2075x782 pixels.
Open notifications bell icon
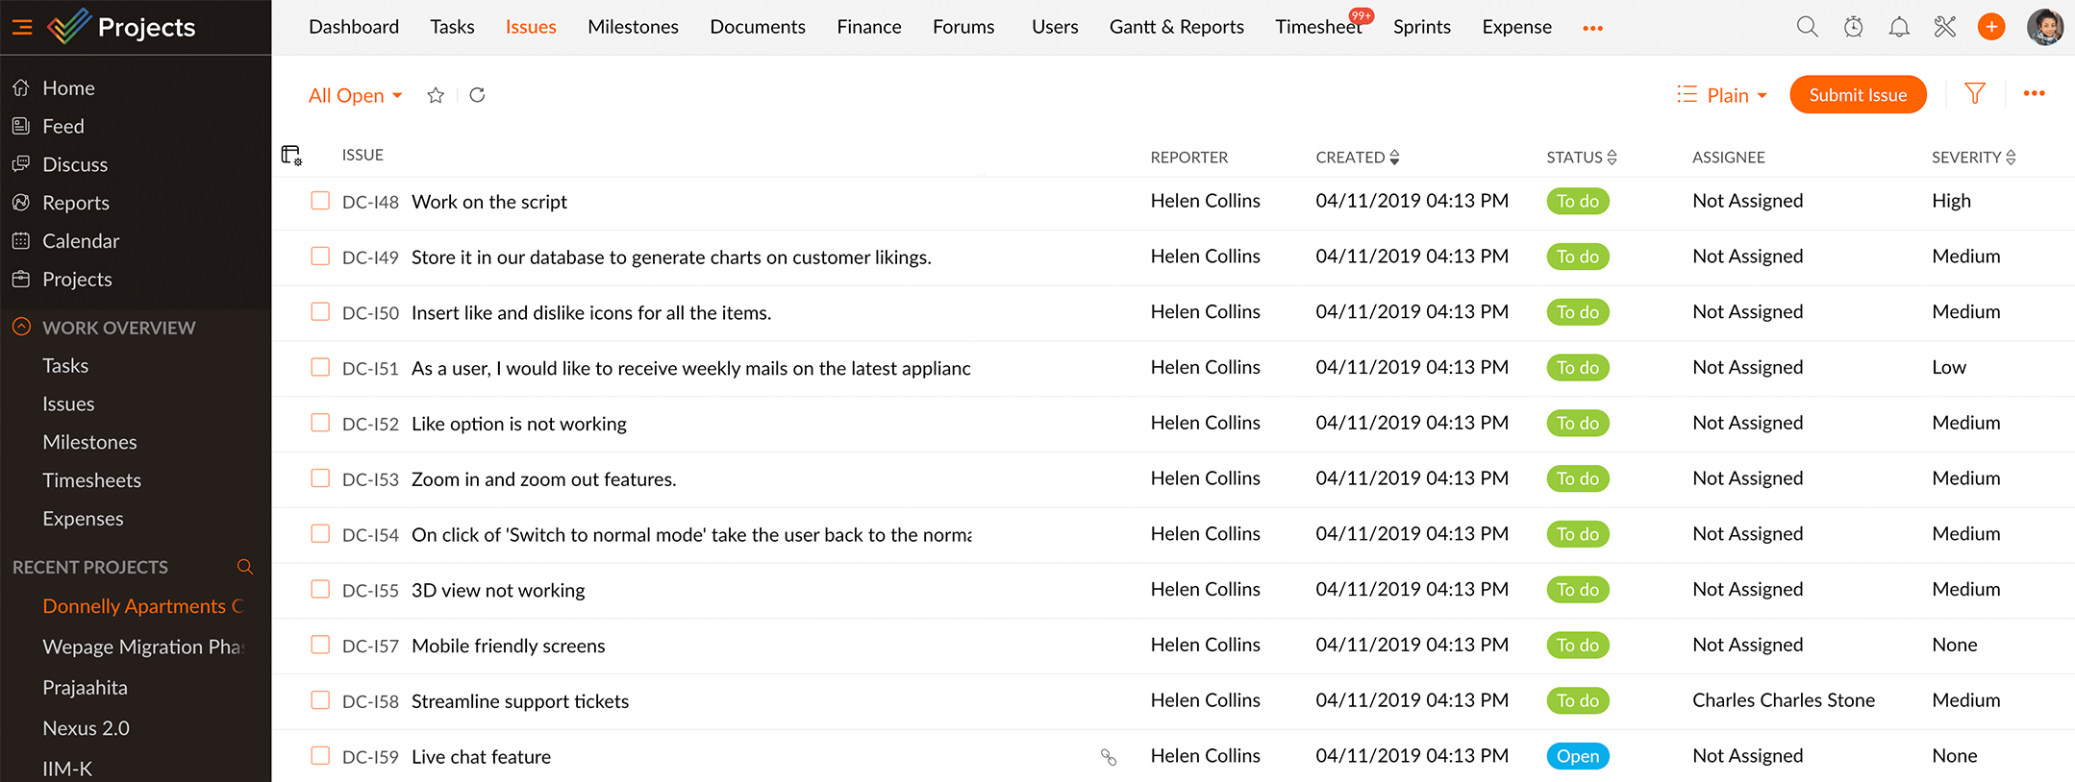(x=1899, y=27)
